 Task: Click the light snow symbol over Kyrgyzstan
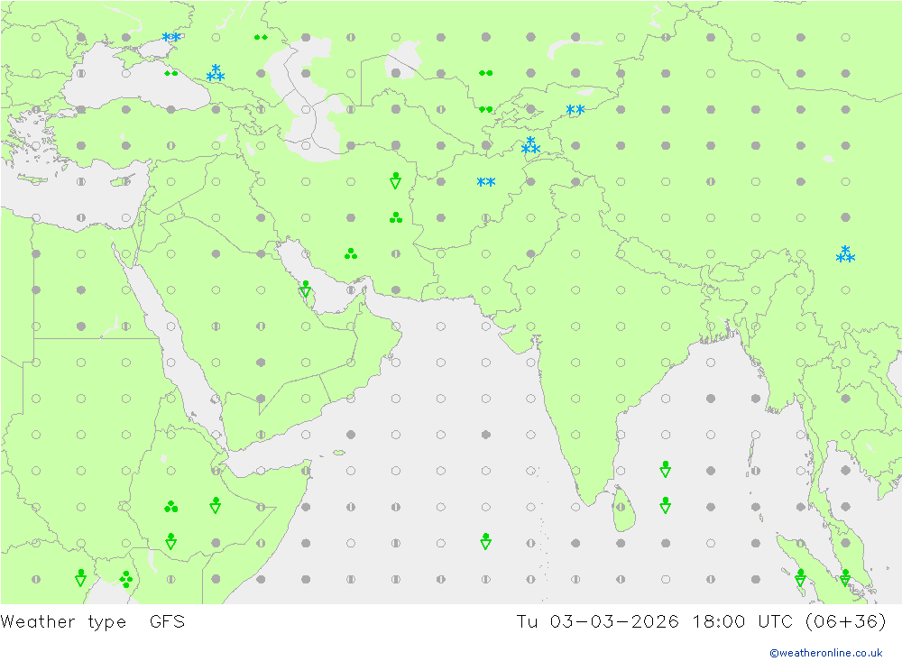[x=575, y=109]
